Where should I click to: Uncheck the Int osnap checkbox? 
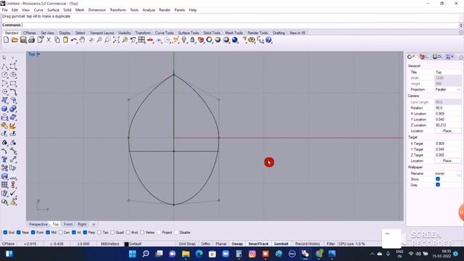[74, 232]
